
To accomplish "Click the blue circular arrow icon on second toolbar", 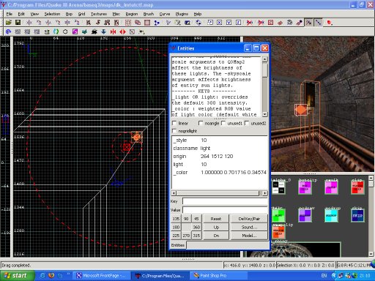I will click(9, 31).
